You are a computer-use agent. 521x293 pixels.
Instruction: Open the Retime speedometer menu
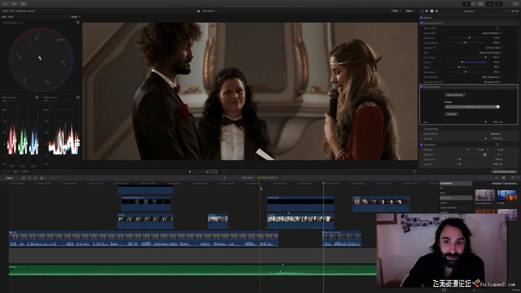[x=25, y=171]
